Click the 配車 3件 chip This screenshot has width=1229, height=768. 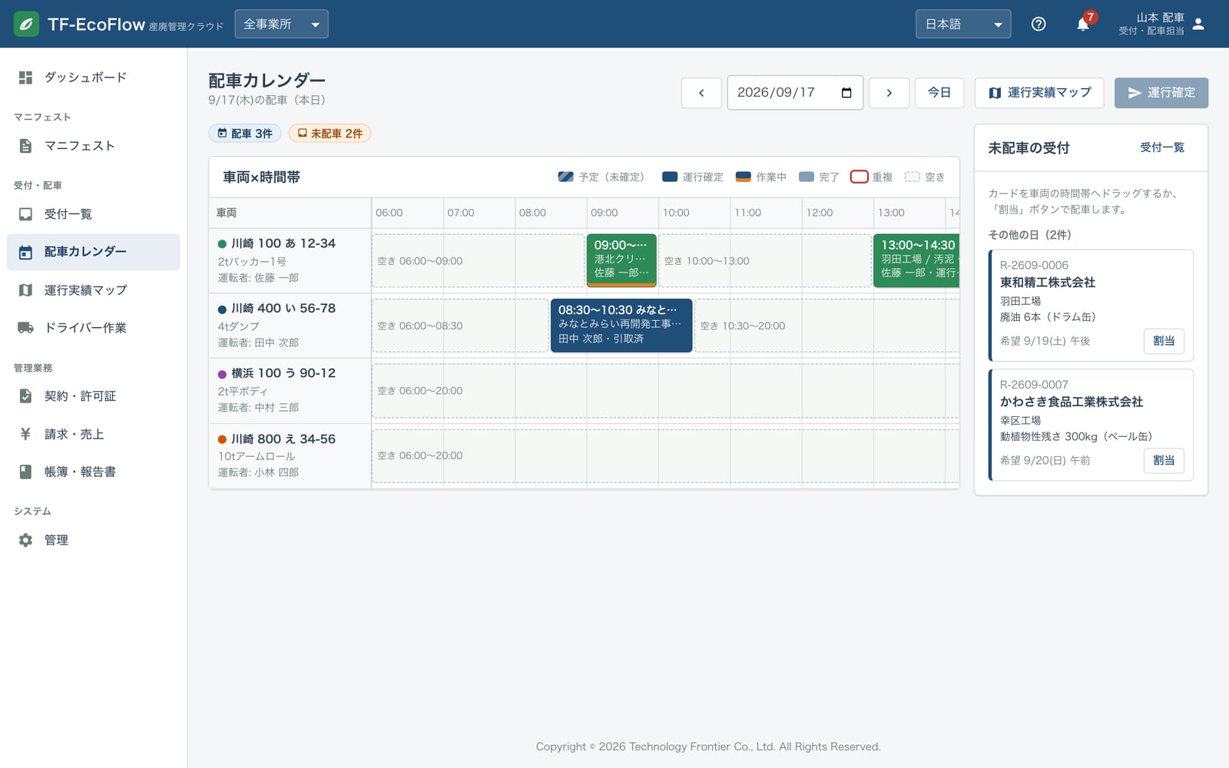click(x=245, y=134)
